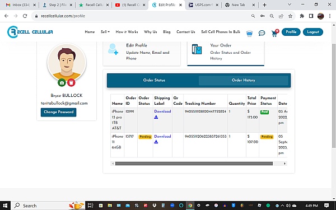
Task: Open the browser extensions puzzle icon
Action: point(302,16)
